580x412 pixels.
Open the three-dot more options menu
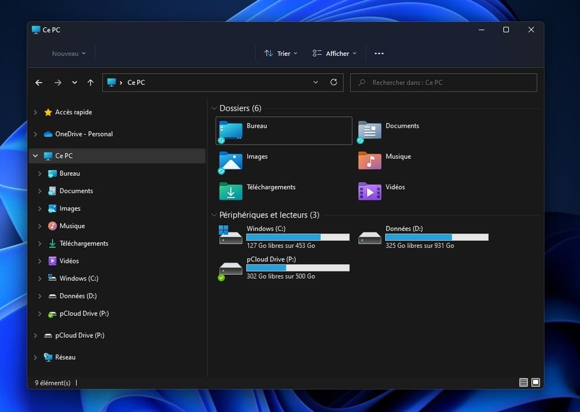pyautogui.click(x=379, y=53)
